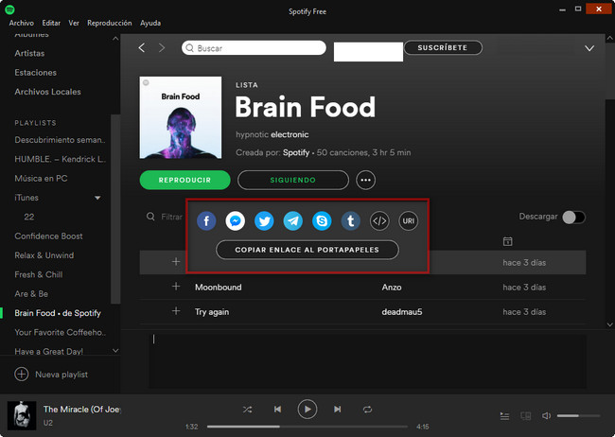
Task: Click the REPRODUCIR button
Action: [x=184, y=180]
